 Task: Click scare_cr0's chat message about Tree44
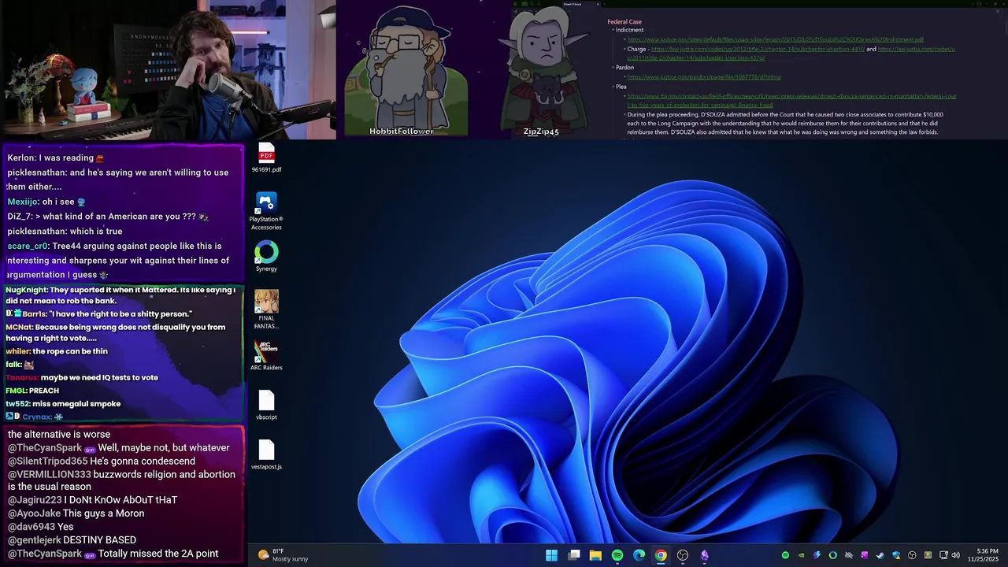point(118,261)
